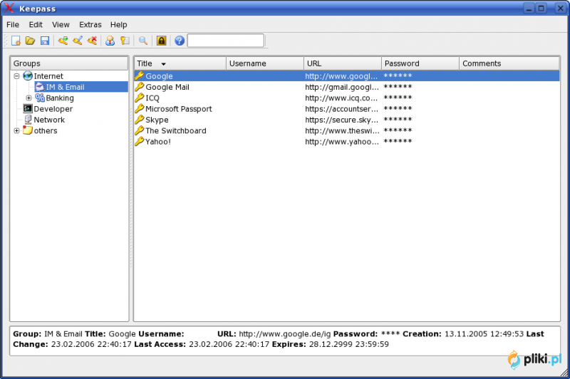Click the Copy Password to clipboard icon
The width and height of the screenshot is (570, 379).
tap(125, 41)
